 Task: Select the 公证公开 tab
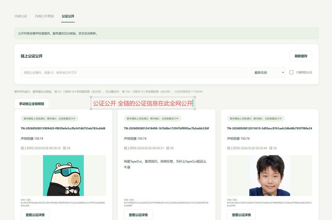pos(68,16)
